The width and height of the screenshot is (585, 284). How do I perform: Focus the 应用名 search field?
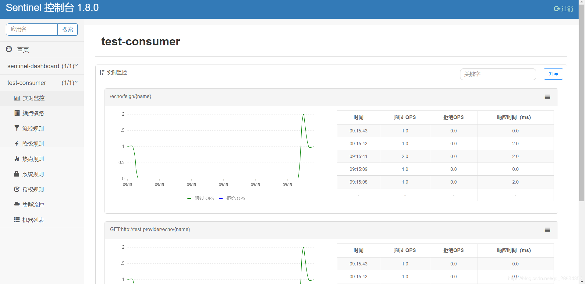pos(32,30)
